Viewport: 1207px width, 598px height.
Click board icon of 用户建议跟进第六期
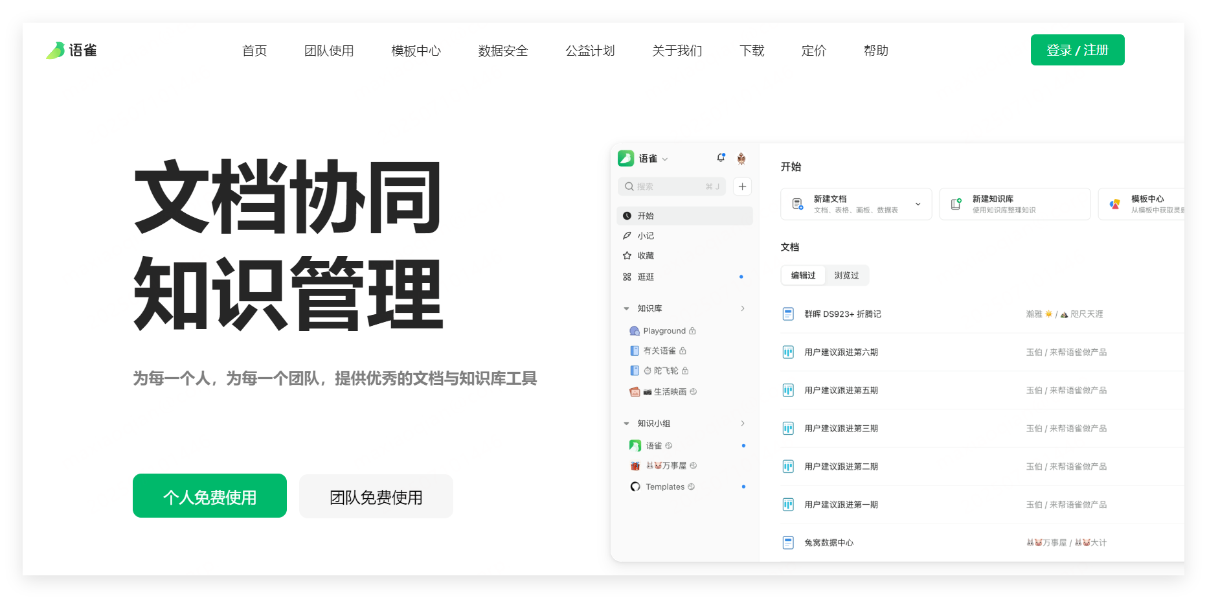(x=788, y=352)
